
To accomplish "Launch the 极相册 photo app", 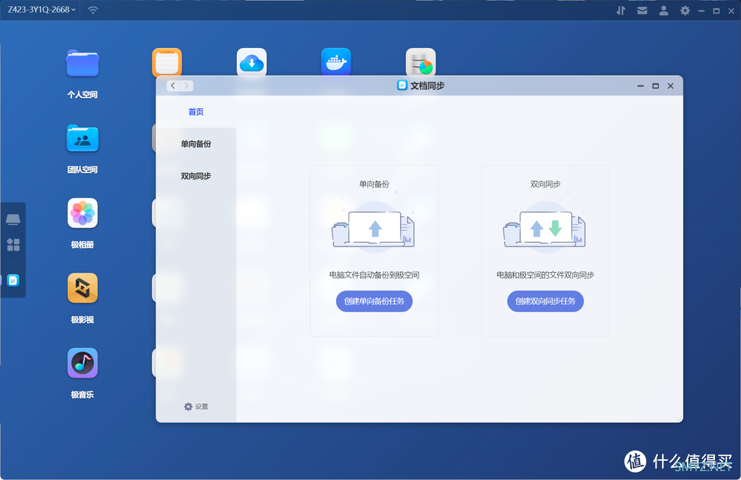I will click(x=82, y=214).
